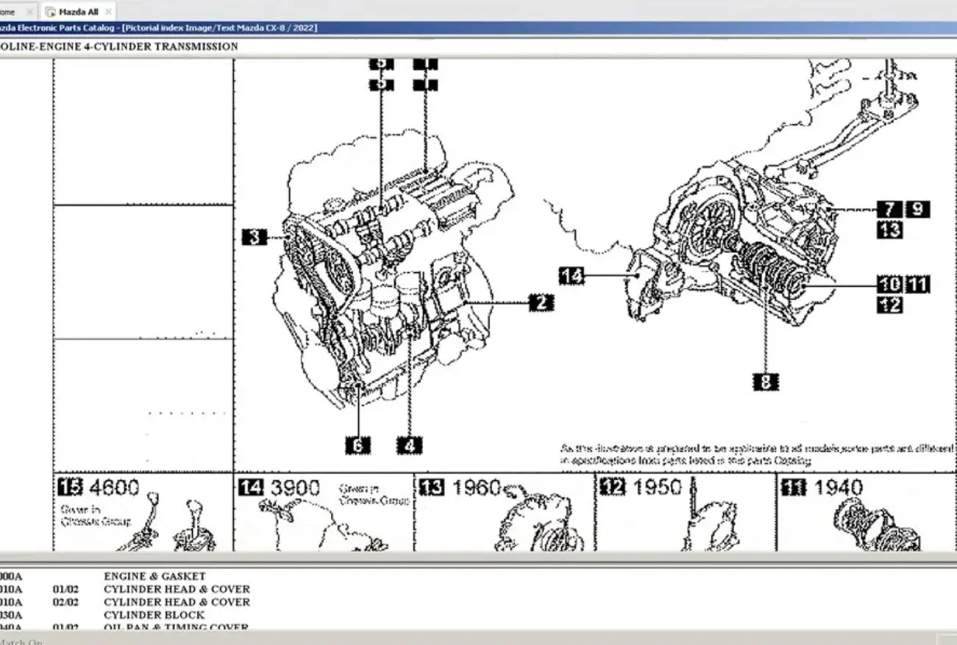Open thumbnail 11 group 1940
Viewport: 957px width, 645px height.
[x=867, y=513]
